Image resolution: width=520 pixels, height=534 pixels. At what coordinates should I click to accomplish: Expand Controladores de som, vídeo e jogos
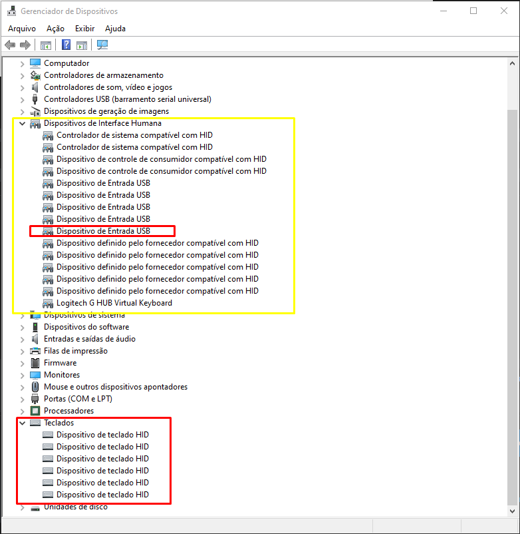(22, 87)
